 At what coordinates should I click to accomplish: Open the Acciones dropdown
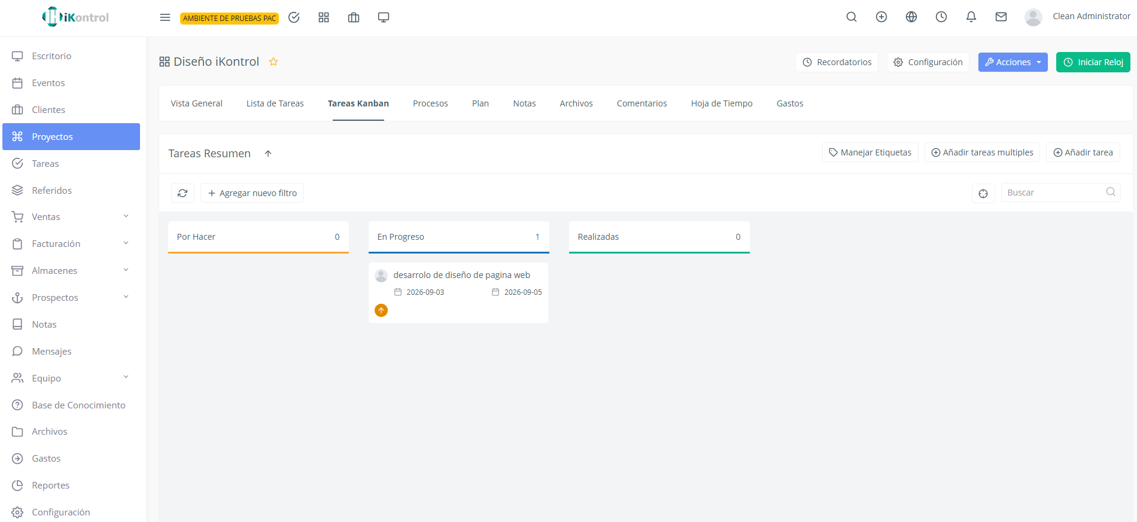pos(1013,62)
